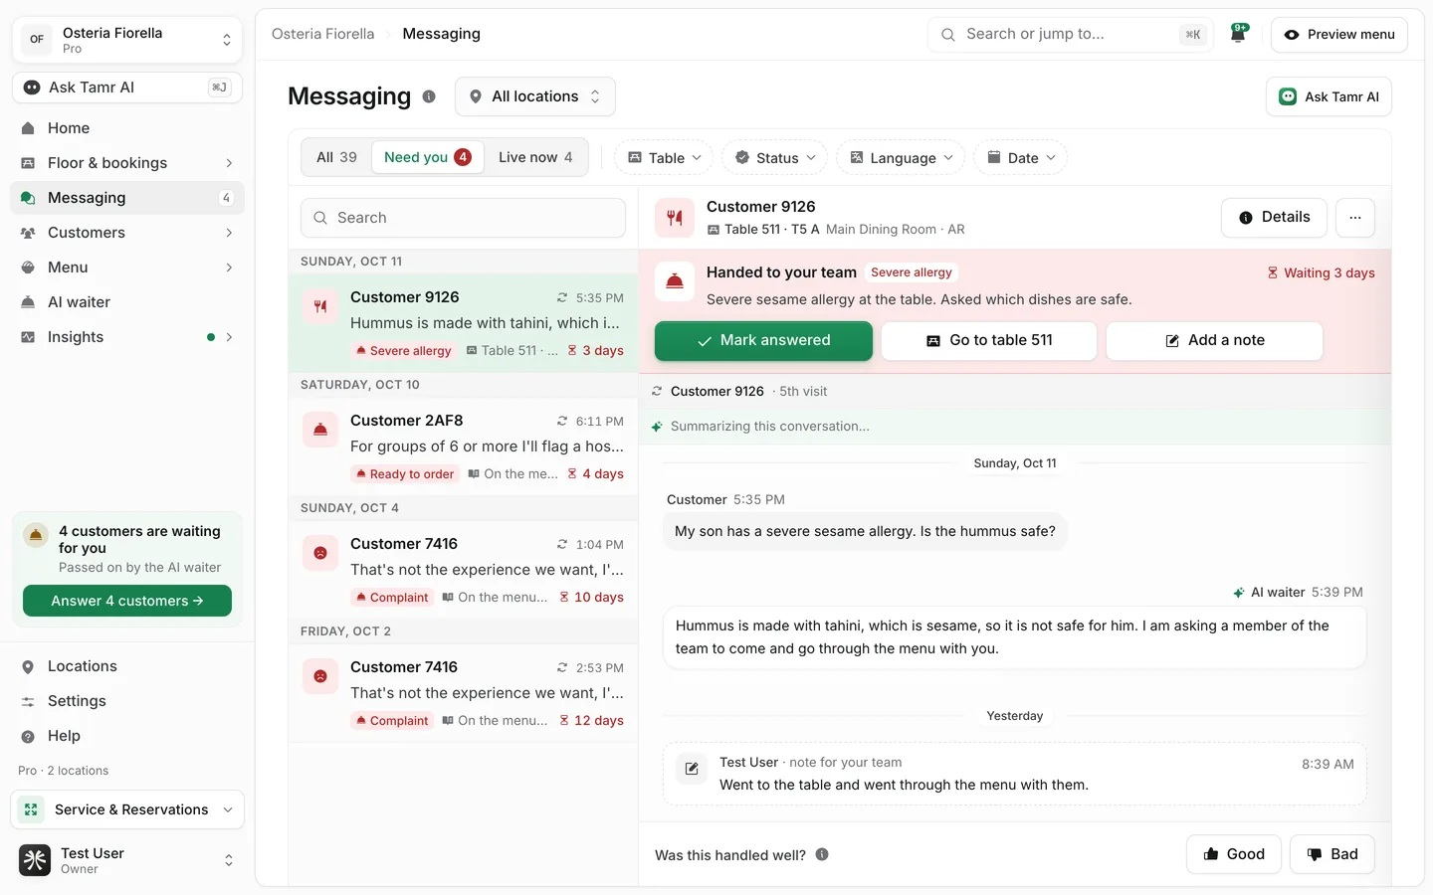Rate handling as Good
The width and height of the screenshot is (1433, 895).
point(1234,854)
